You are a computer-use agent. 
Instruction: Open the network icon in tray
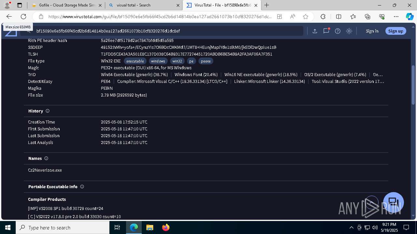coord(367,227)
